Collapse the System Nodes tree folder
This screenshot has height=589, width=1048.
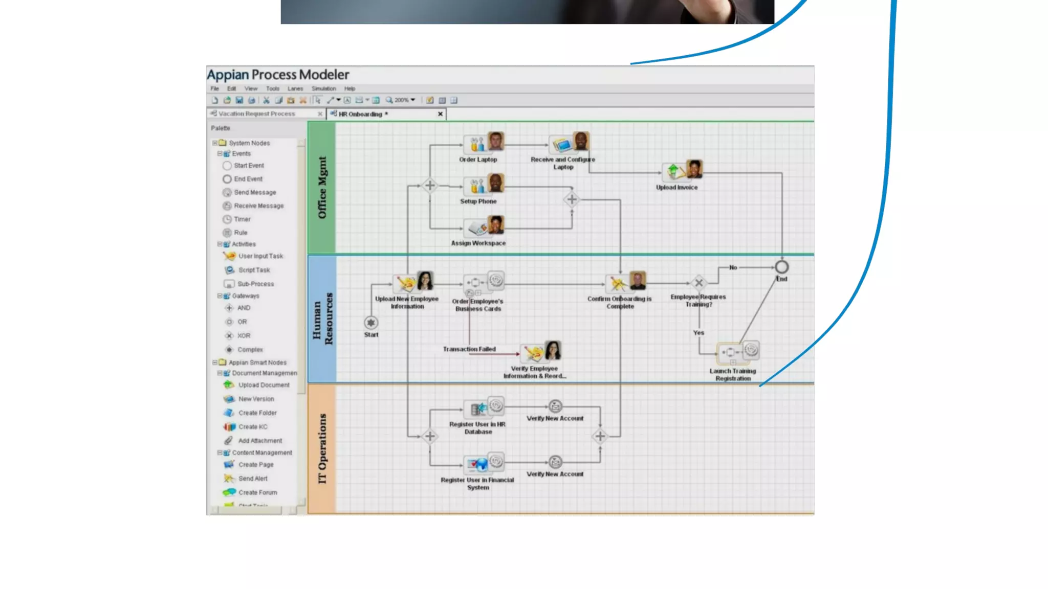[x=215, y=143]
